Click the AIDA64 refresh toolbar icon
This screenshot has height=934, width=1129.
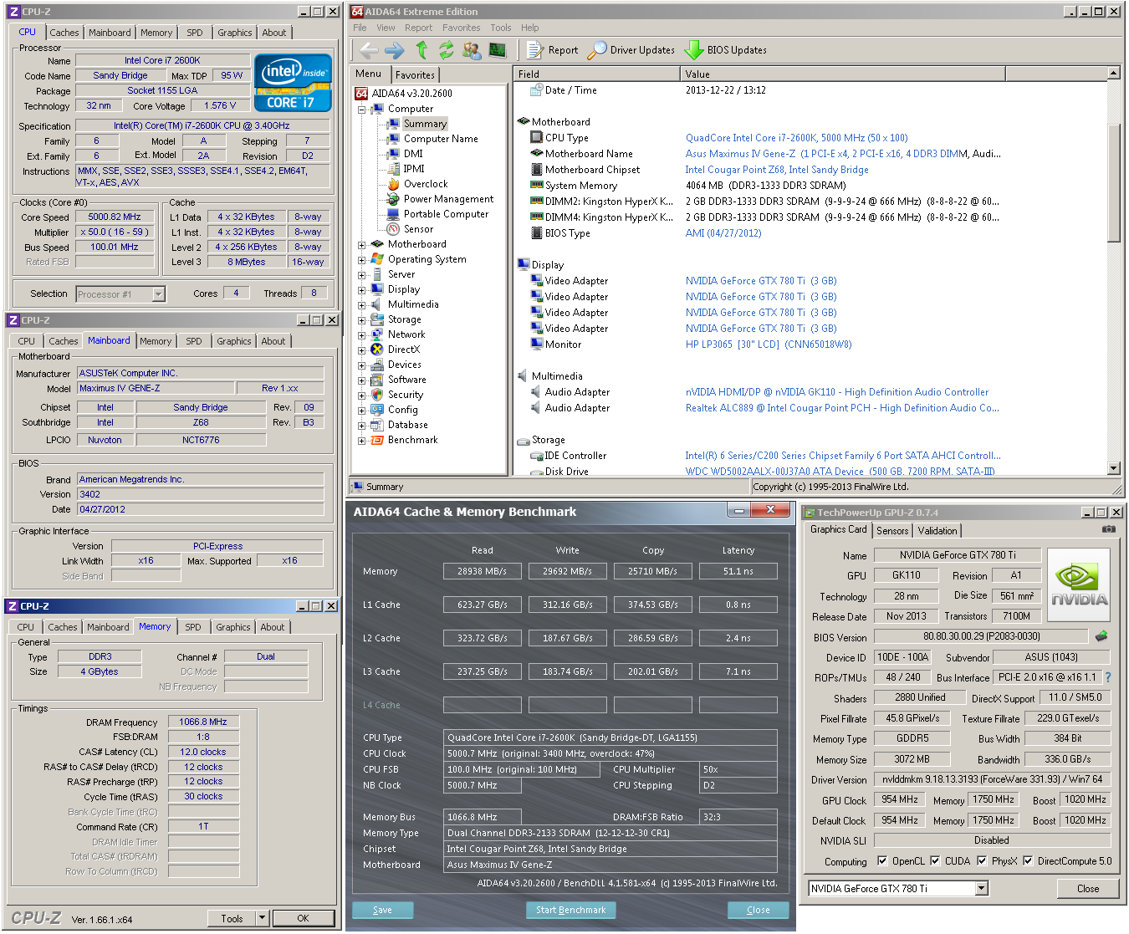447,50
